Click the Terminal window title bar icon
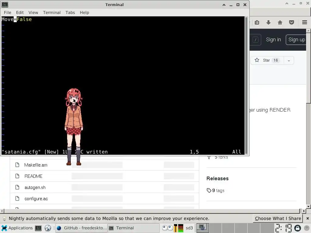Image resolution: width=311 pixels, height=233 pixels. point(5,4)
